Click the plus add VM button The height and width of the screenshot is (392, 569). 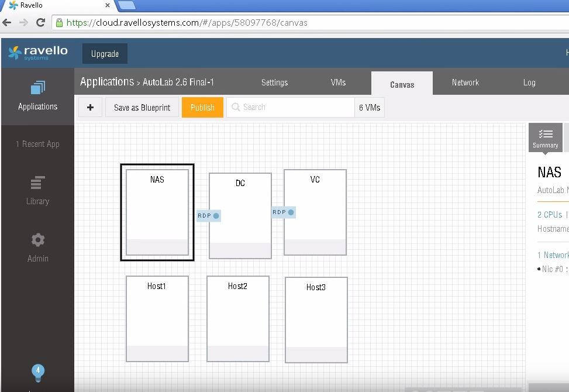click(x=90, y=108)
